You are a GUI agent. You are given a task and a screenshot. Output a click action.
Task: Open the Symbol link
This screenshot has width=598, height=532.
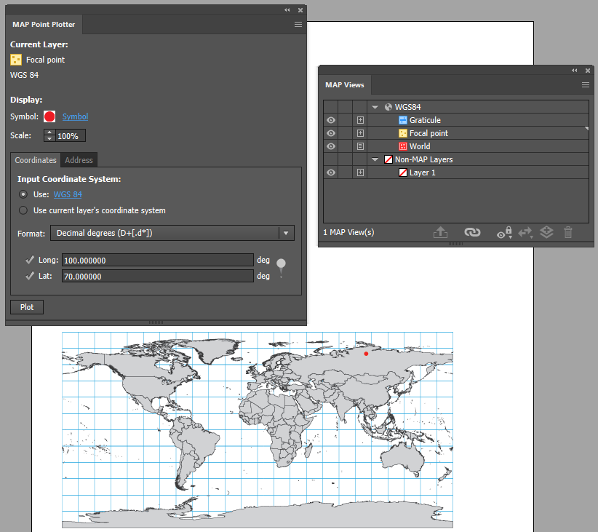75,116
